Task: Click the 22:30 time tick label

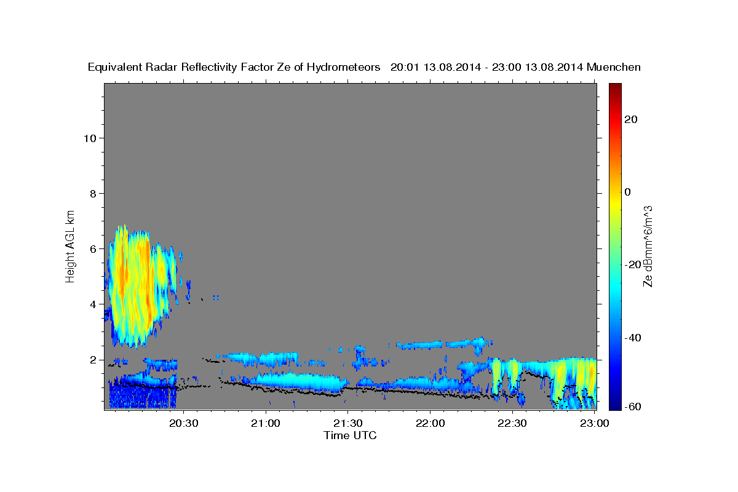Action: tap(512, 423)
